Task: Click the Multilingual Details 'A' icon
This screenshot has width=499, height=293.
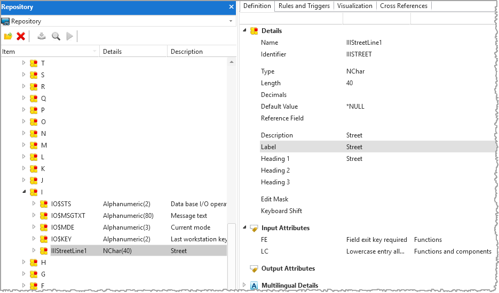Action: [x=254, y=286]
